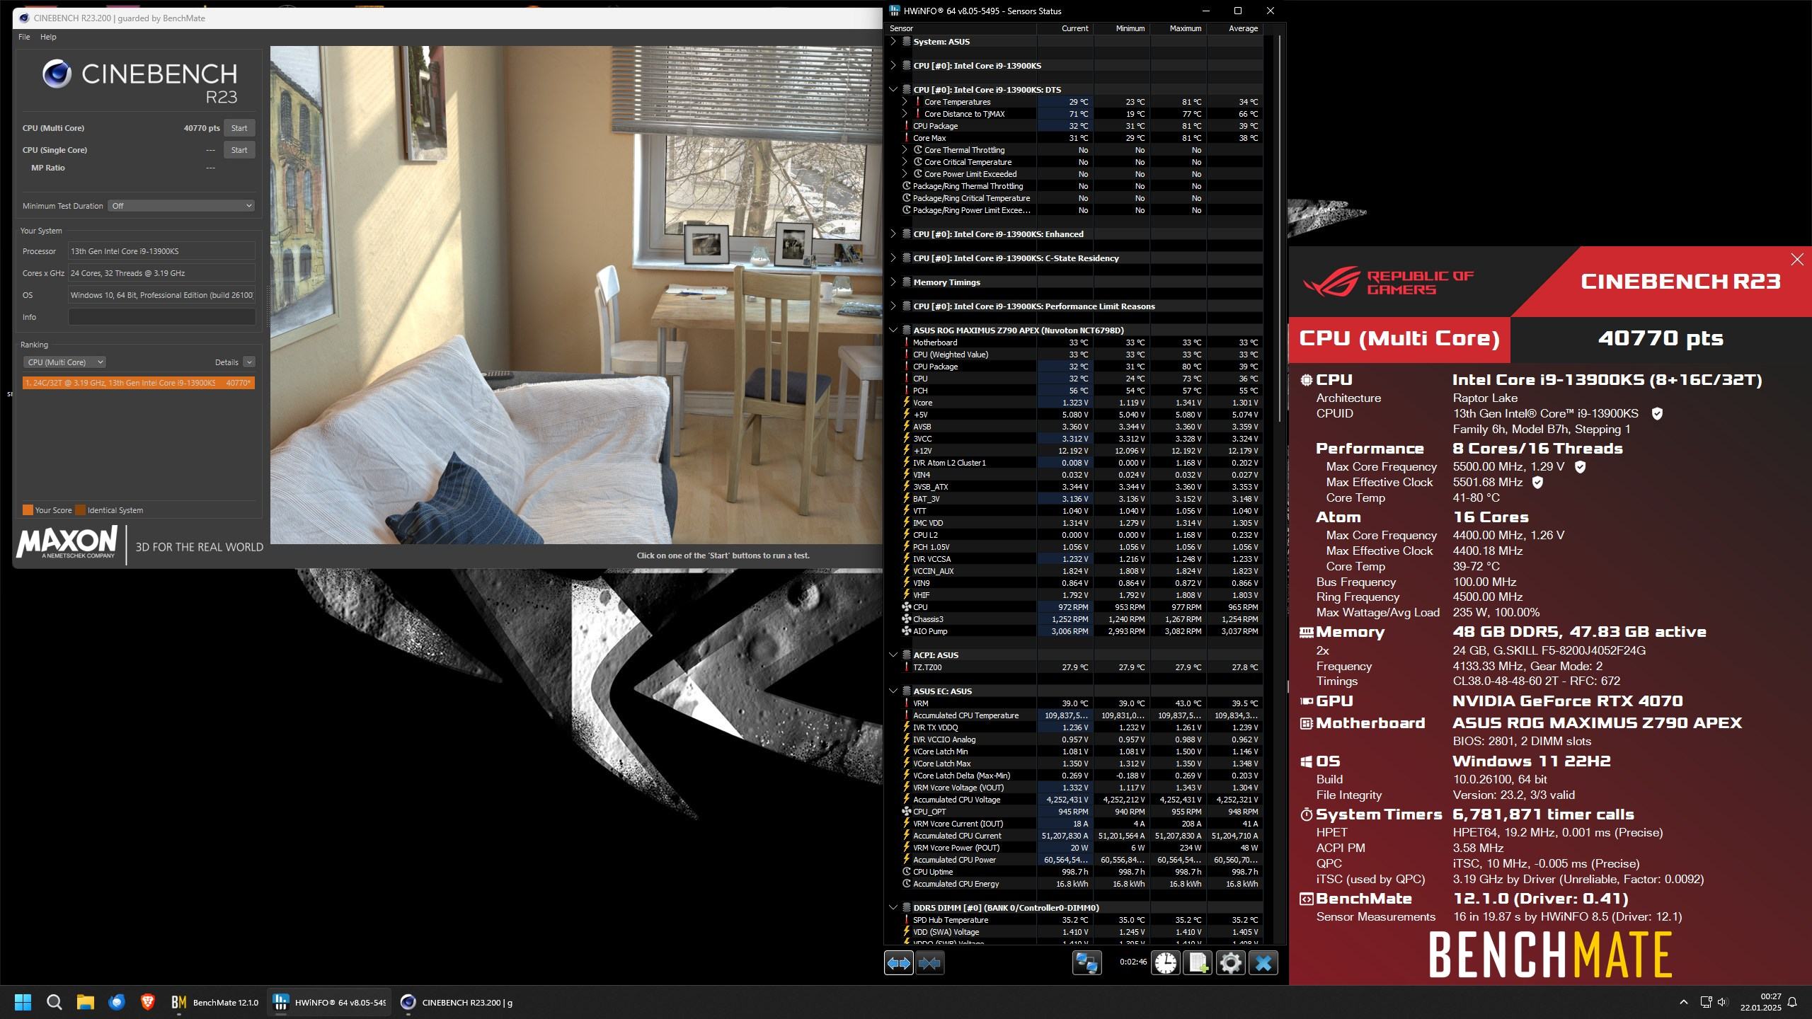1812x1019 pixels.
Task: Open HWiNFO remote network monitors icon
Action: tap(1086, 963)
